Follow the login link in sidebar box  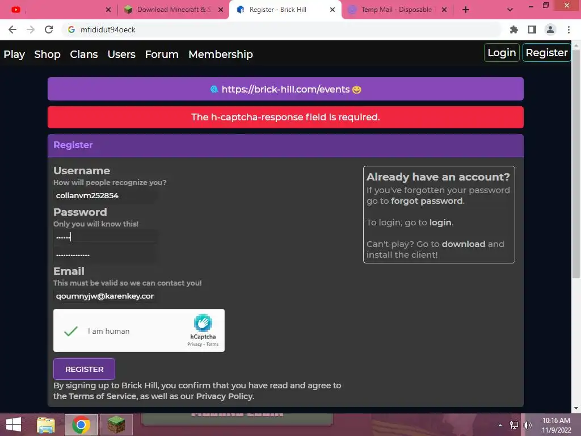(440, 223)
